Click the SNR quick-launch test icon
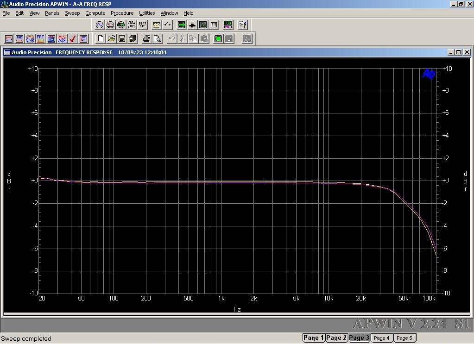The image size is (474, 344). 30,39
